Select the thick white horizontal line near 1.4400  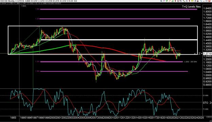click(x=119, y=40)
